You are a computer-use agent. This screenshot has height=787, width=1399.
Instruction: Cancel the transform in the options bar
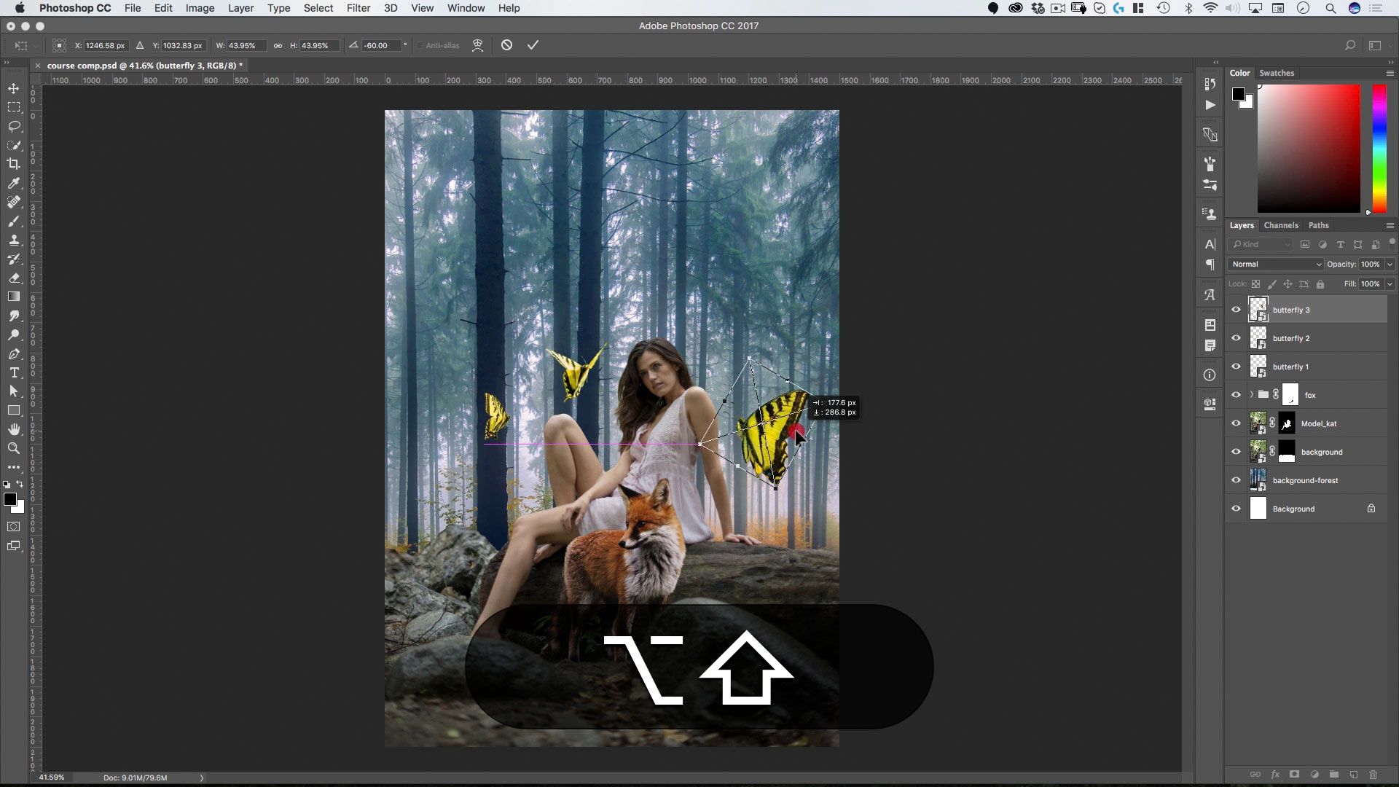point(506,45)
